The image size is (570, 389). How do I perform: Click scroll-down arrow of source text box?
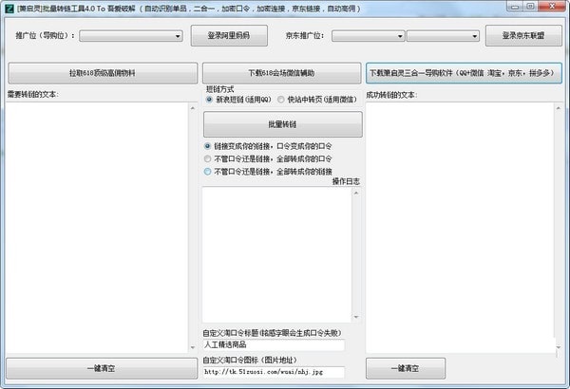tap(193, 347)
